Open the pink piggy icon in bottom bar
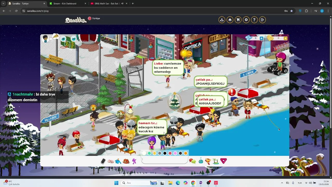332x187 pixels. tap(110, 161)
